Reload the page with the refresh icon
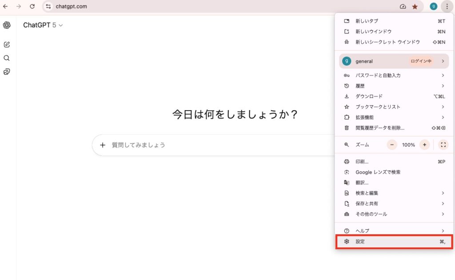This screenshot has height=280, width=455. point(32,7)
